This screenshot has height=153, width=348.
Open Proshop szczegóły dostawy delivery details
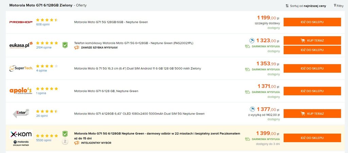tap(267, 23)
